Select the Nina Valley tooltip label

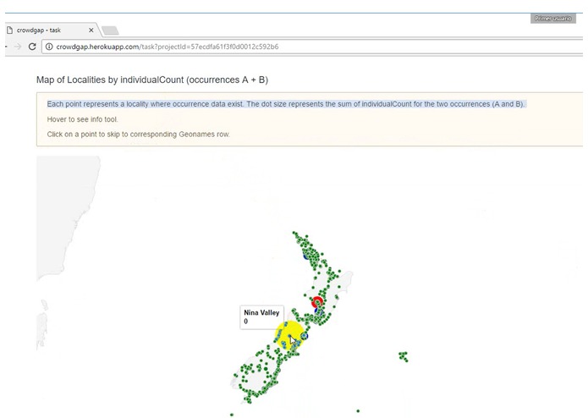[x=261, y=317]
